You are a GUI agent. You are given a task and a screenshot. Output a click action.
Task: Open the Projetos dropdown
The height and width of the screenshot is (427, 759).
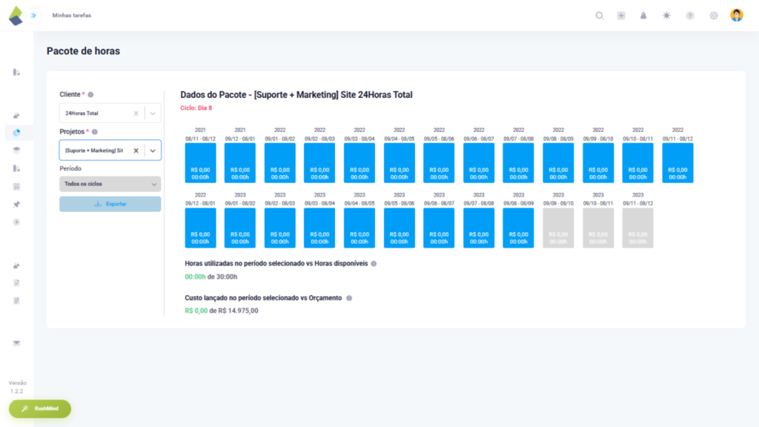[153, 150]
